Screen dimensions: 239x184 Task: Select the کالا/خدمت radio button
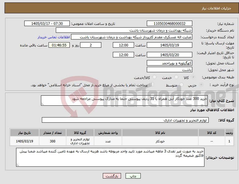point(155,77)
